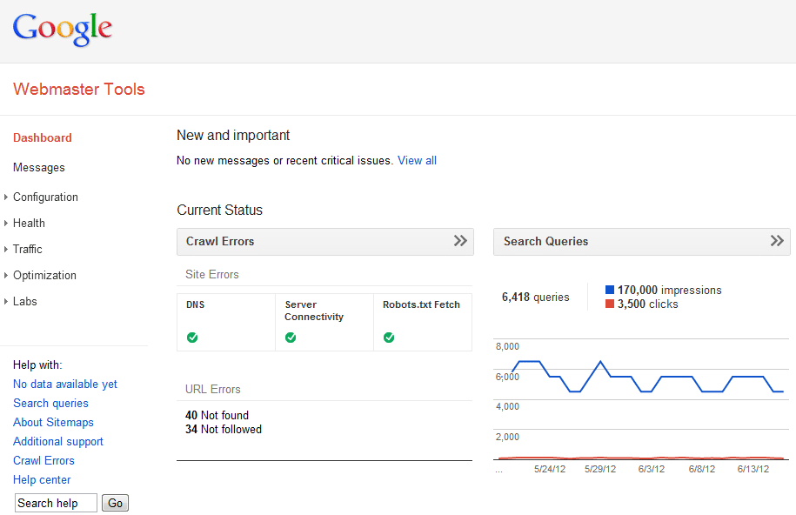Click Server Connectivity green check icon
This screenshot has height=515, width=796.
click(291, 338)
